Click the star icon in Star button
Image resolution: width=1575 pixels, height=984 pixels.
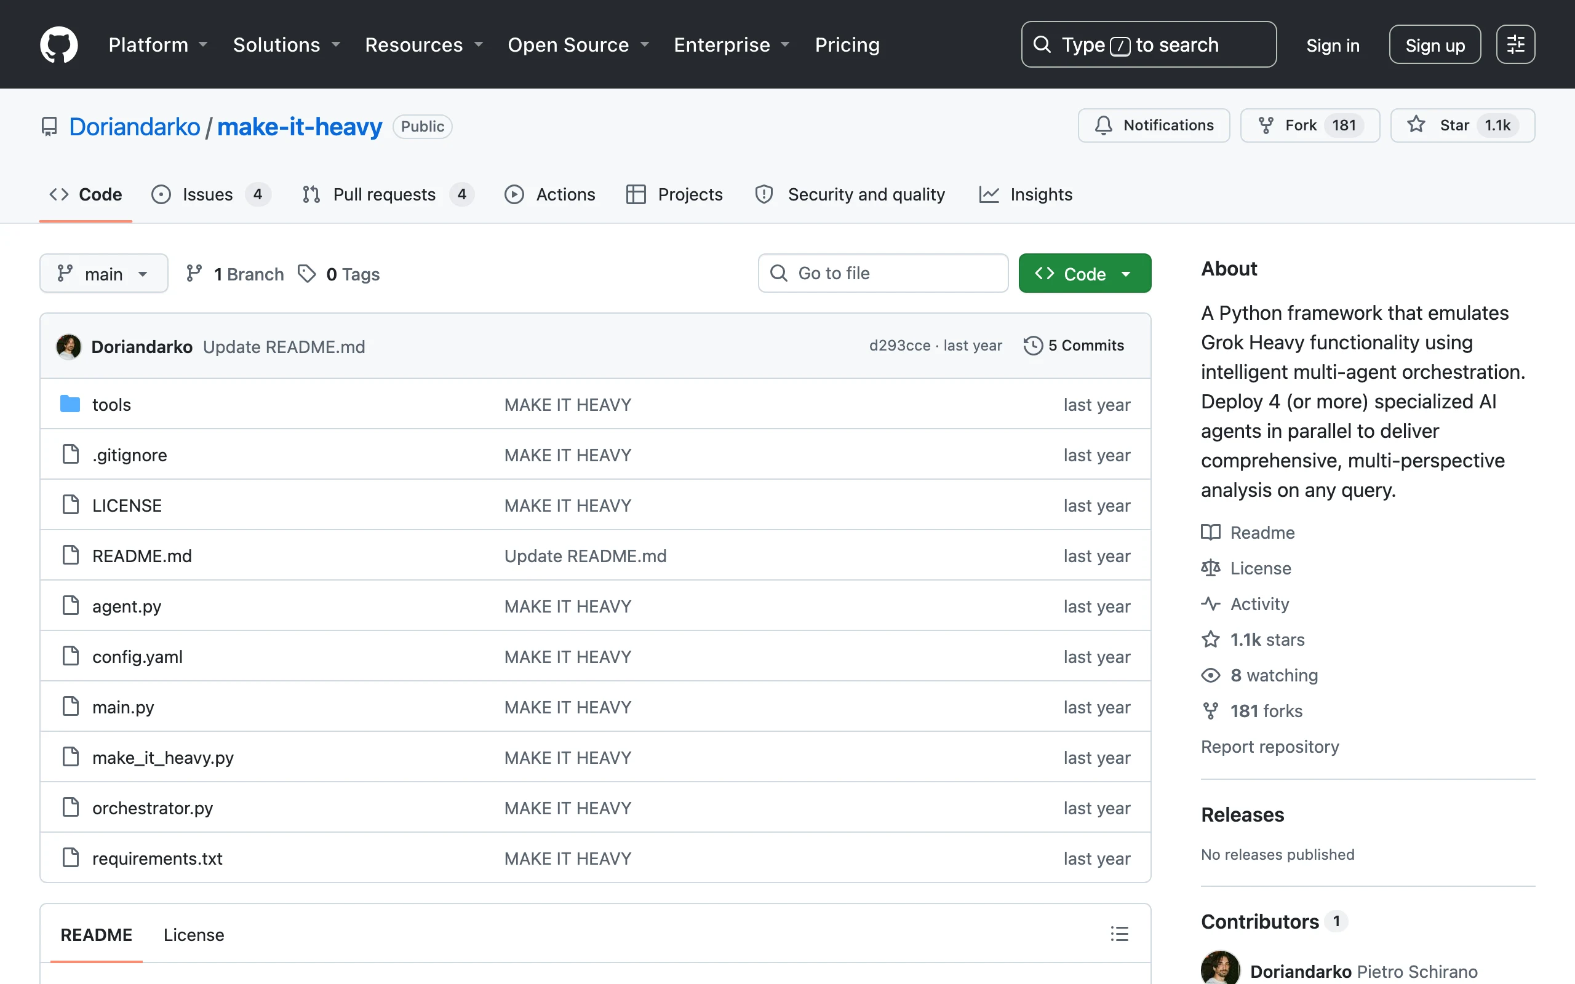[x=1416, y=124]
